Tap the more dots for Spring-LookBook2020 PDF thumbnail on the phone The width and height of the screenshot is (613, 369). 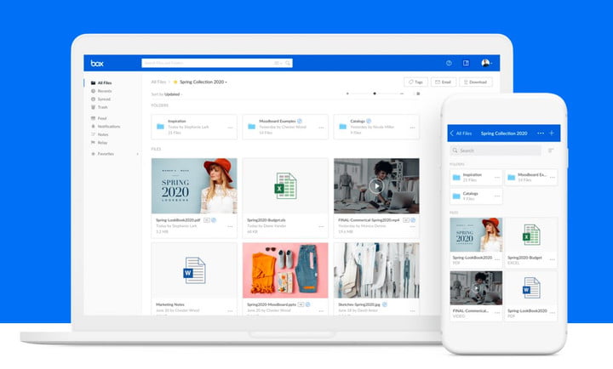497,259
